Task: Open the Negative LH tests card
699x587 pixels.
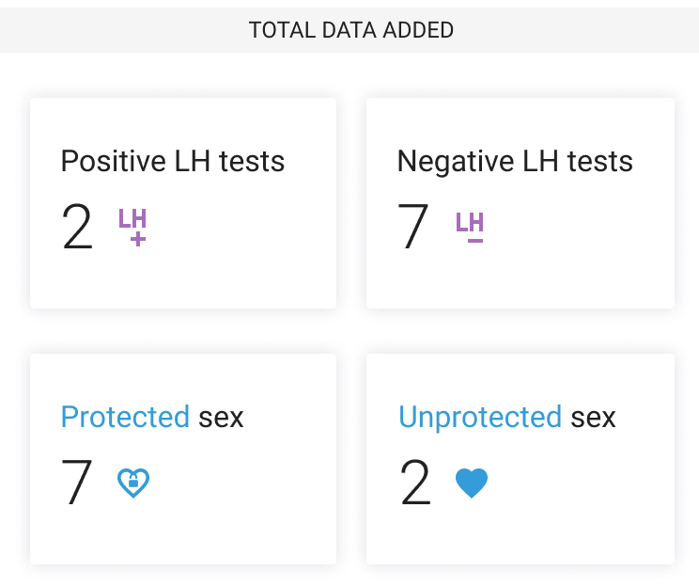Action: (520, 203)
